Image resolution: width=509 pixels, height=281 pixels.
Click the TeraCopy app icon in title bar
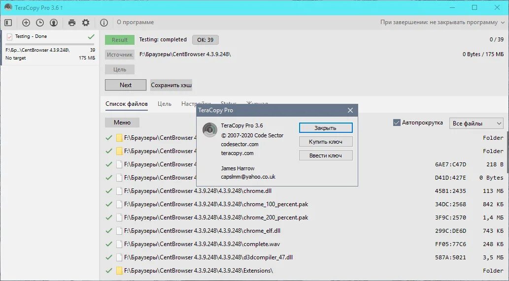point(8,7)
